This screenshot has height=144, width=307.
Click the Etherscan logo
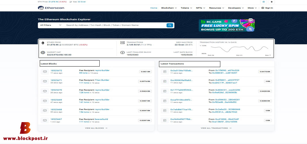pyautogui.click(x=51, y=8)
